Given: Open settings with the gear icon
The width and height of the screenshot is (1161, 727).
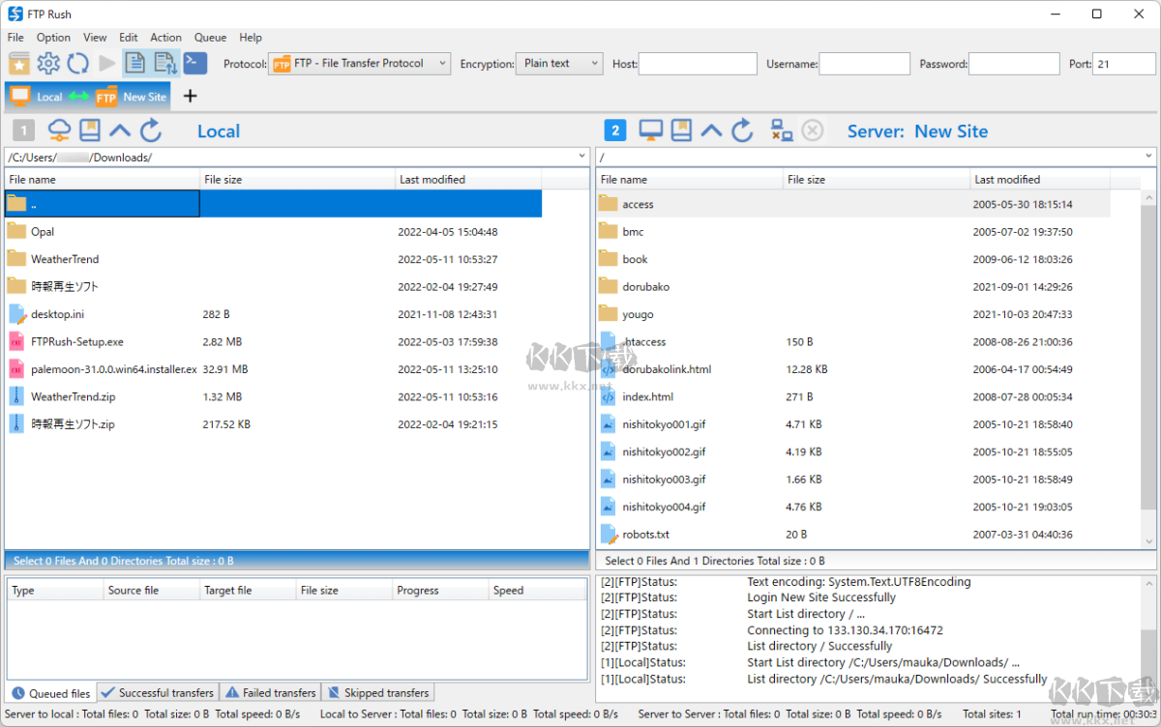Looking at the screenshot, I should pos(48,64).
